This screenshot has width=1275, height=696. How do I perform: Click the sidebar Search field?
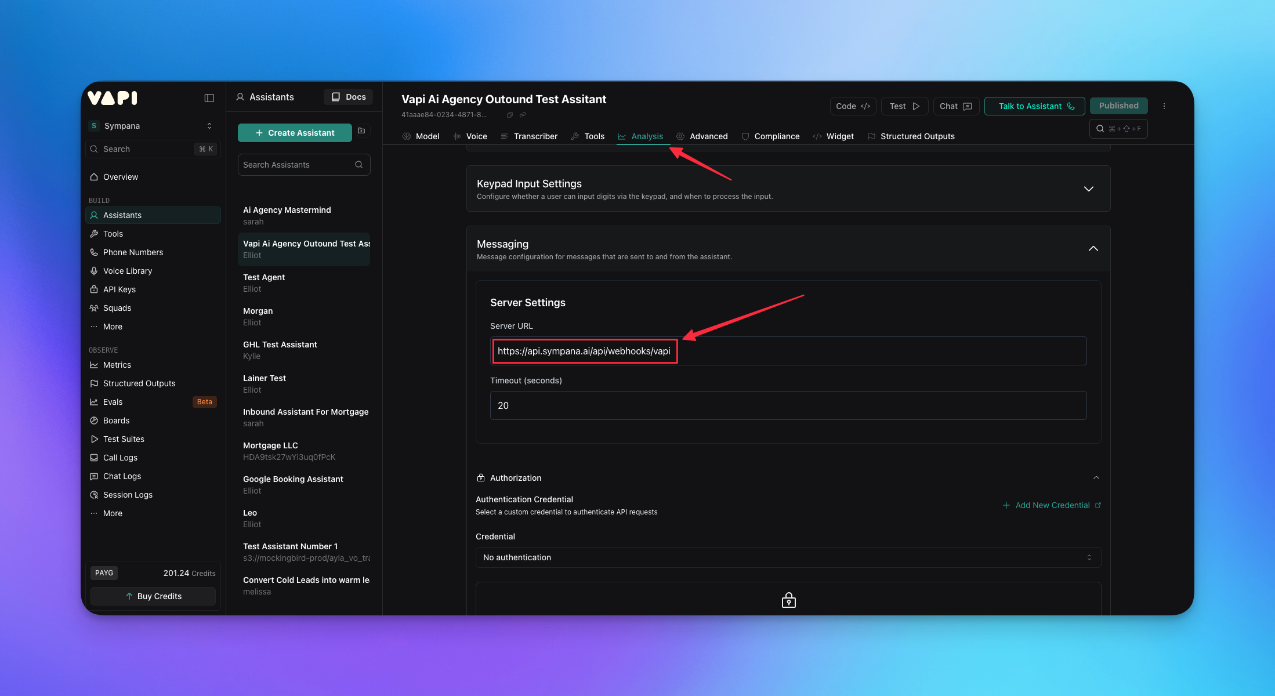[x=153, y=149]
